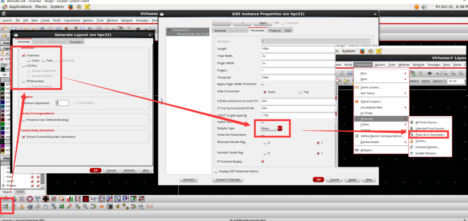Toggle the Instances checkbox in Generate Layout
The width and height of the screenshot is (468, 221).
point(24,55)
